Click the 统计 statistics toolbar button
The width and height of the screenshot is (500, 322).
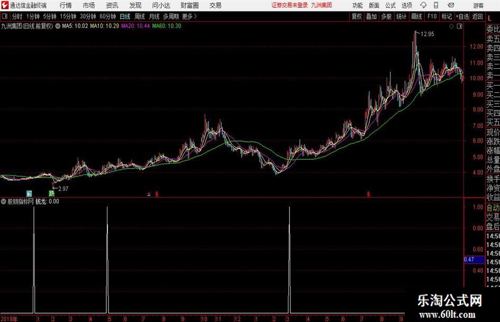[x=401, y=16]
